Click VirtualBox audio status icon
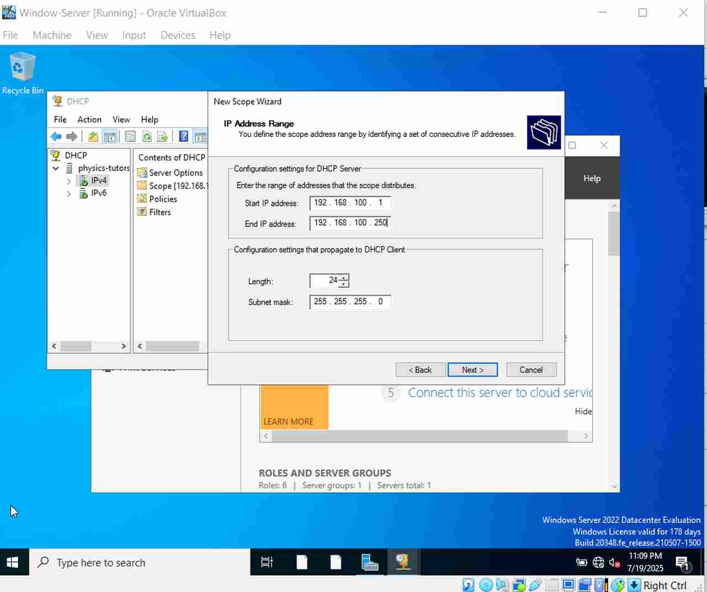707x592 pixels. click(502, 585)
